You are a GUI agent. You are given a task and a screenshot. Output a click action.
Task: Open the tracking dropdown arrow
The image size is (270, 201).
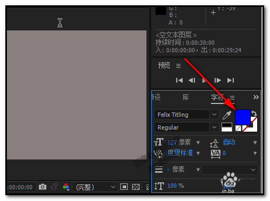click(x=255, y=153)
